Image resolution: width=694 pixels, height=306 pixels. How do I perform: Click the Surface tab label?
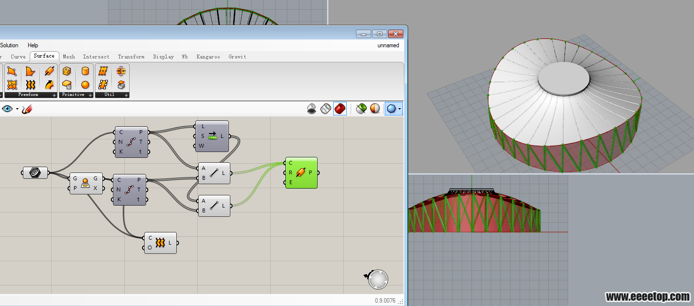pos(44,56)
